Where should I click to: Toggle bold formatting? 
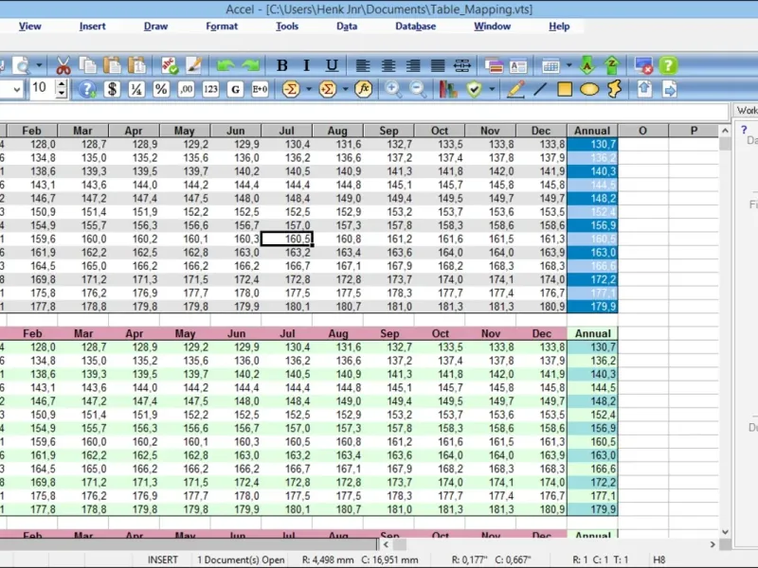pos(282,65)
